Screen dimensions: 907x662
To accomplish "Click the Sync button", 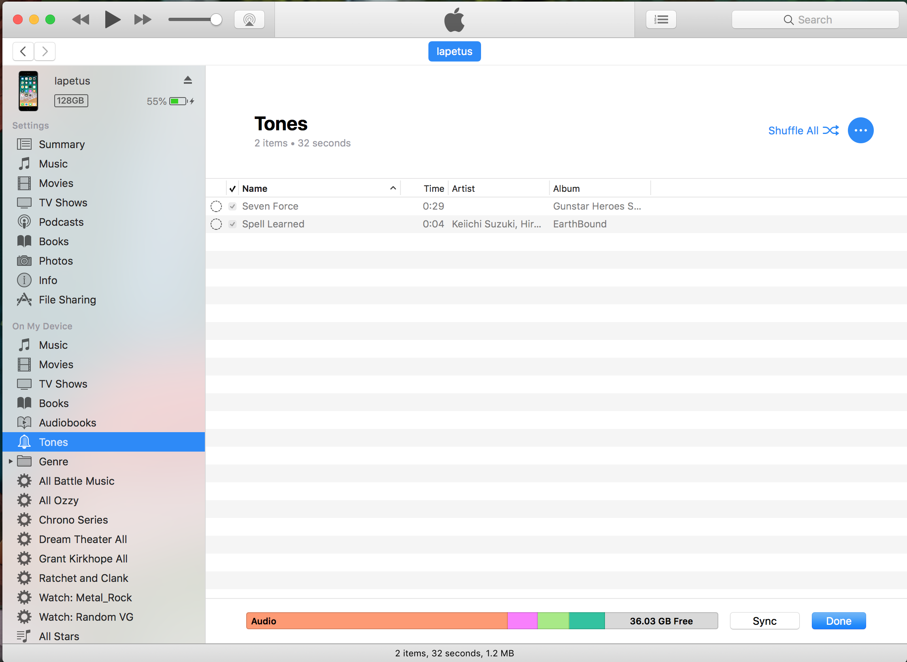I will tap(764, 621).
